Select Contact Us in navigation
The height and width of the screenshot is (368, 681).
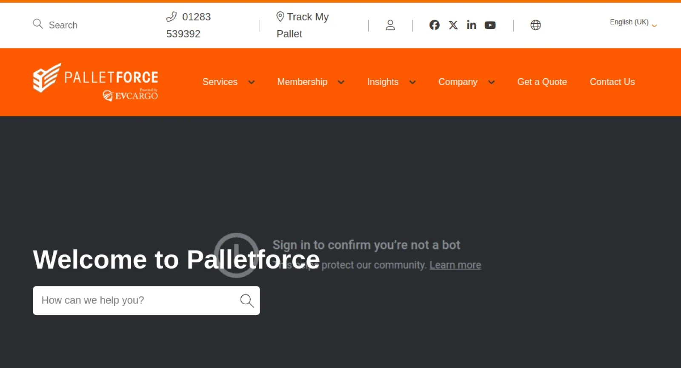pos(612,82)
